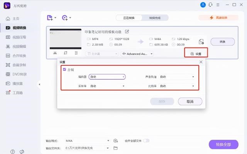Click the 转换全部 convert all button
247x154 pixels.
click(x=223, y=144)
